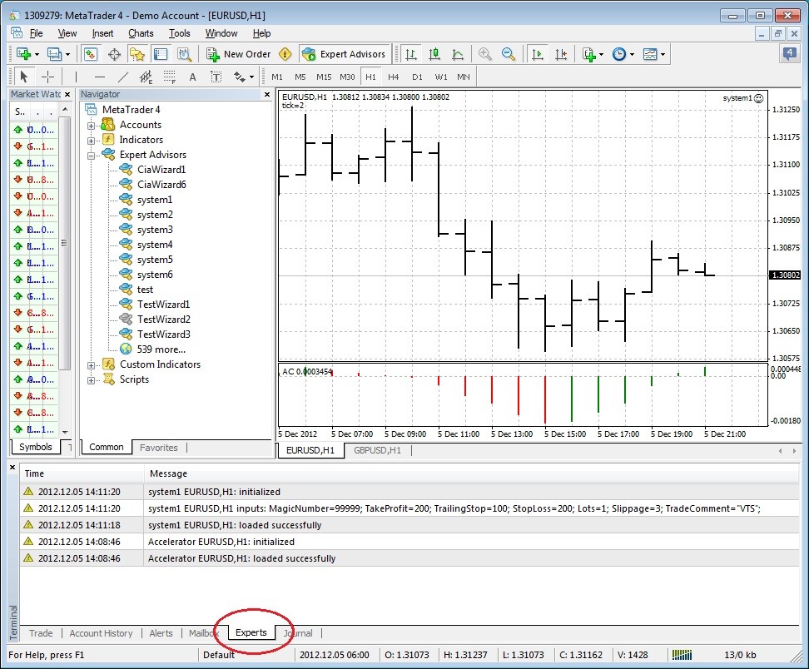Image resolution: width=809 pixels, height=669 pixels.
Task: Toggle the Auto Scroll chart icon
Action: (x=537, y=54)
